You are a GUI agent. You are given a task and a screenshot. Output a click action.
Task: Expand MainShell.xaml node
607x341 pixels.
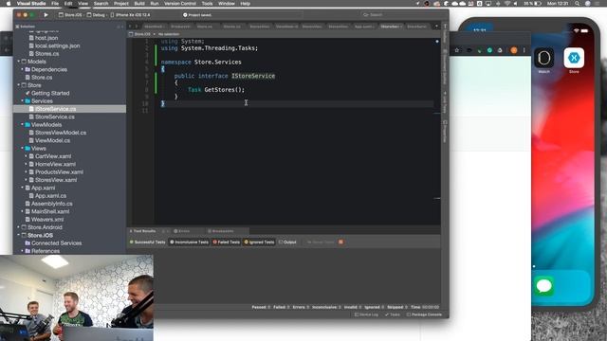point(22,211)
